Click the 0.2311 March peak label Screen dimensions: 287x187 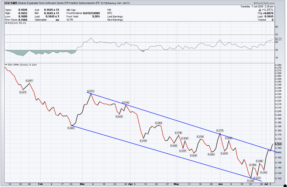(x=91, y=91)
